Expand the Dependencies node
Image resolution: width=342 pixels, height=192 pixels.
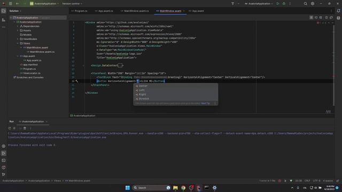(x=18, y=26)
